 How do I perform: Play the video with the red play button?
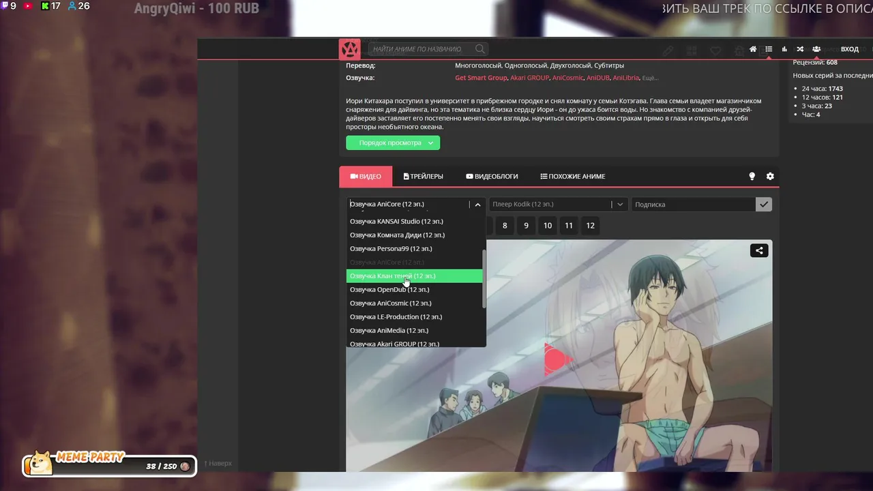point(558,359)
